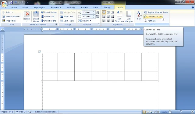Image resolution: width=195 pixels, height=114 pixels.
Task: Switch to Print Layout view
Action: [144, 112]
